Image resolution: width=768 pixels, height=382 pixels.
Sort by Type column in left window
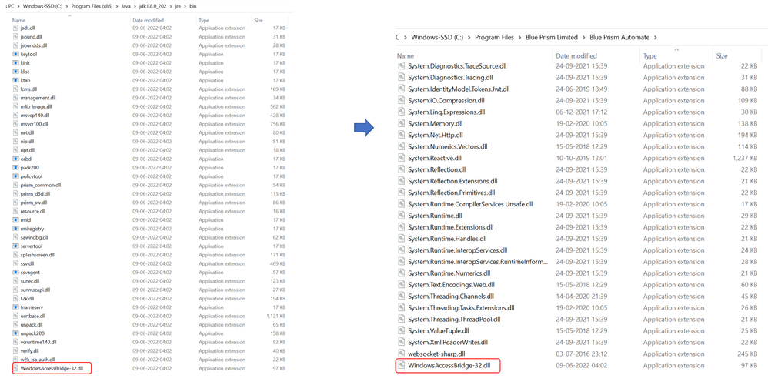(x=204, y=21)
